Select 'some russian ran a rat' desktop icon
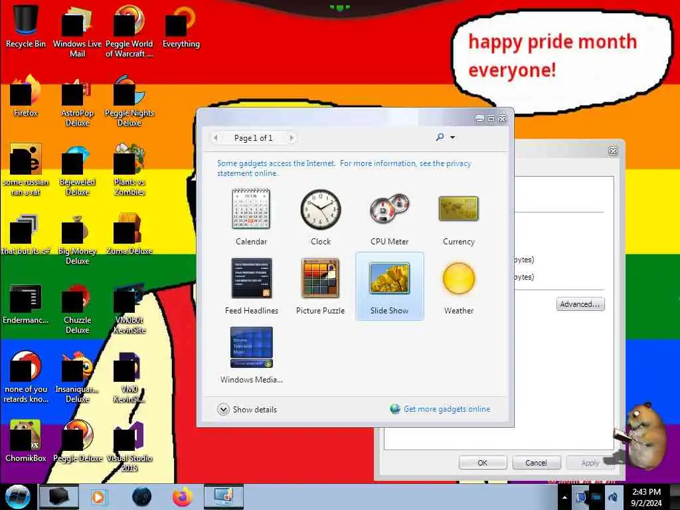This screenshot has width=680, height=510. click(26, 169)
